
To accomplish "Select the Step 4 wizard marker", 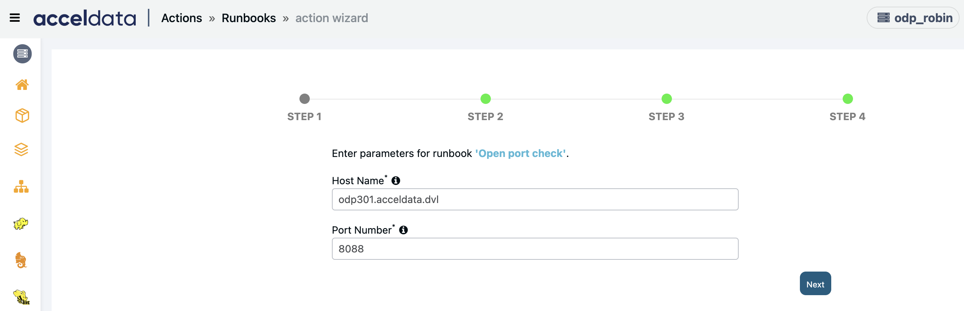I will (847, 99).
